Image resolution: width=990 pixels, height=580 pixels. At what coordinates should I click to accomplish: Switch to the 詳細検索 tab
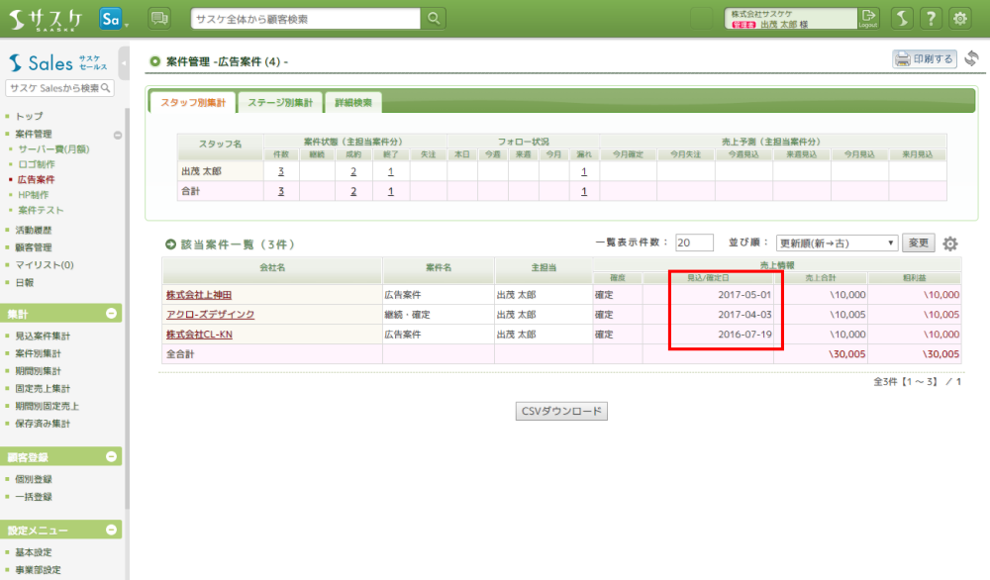click(x=352, y=102)
